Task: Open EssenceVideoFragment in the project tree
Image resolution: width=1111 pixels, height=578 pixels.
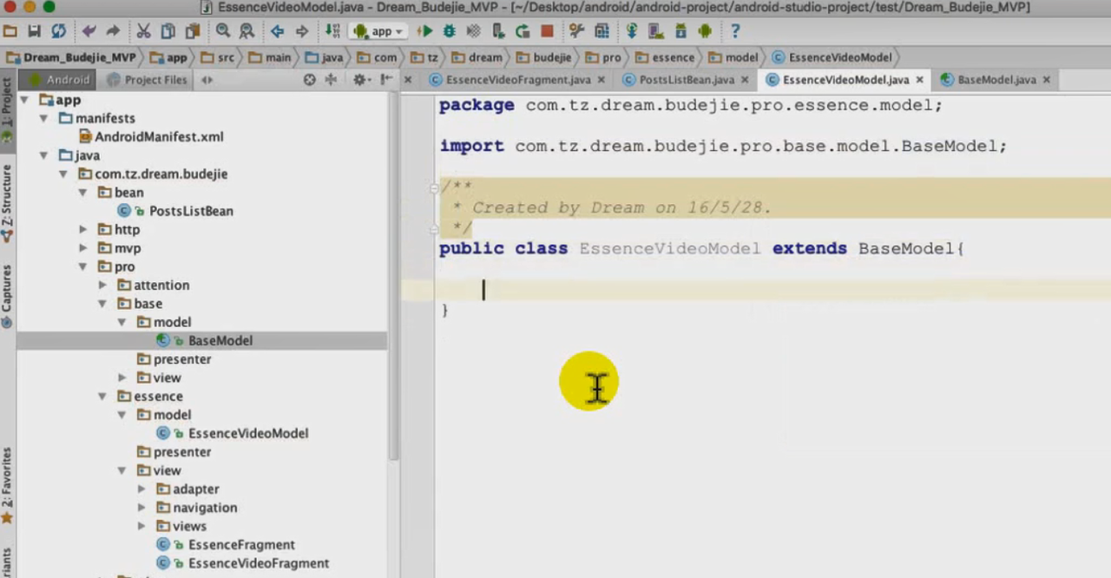Action: coord(258,563)
